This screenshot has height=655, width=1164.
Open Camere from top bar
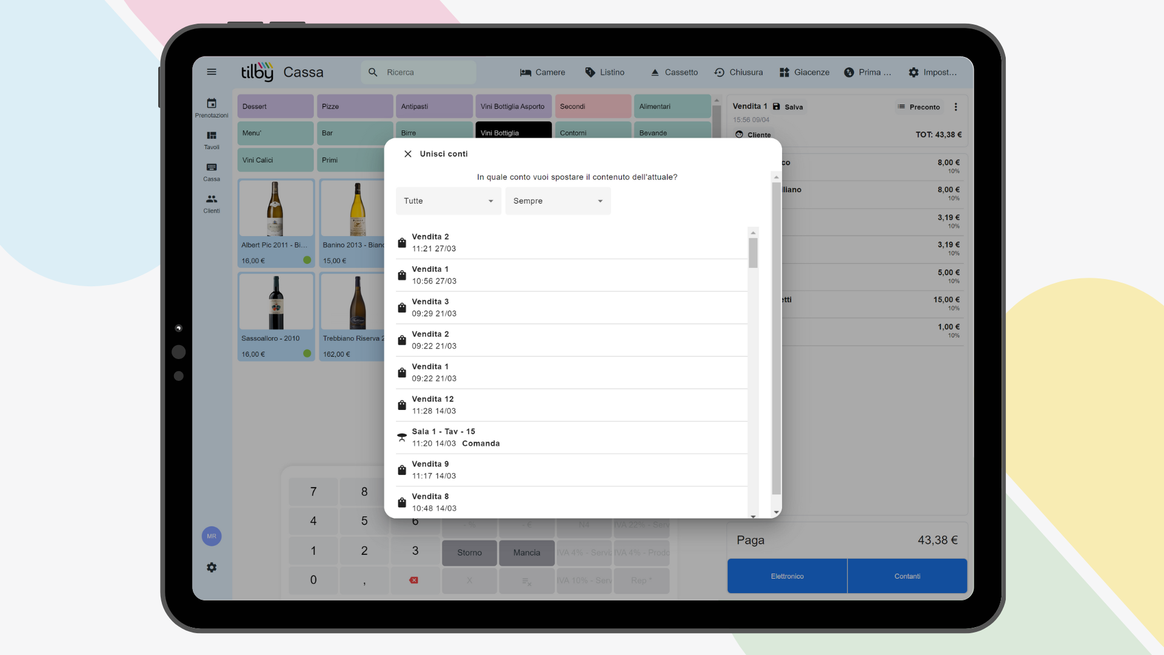tap(543, 72)
